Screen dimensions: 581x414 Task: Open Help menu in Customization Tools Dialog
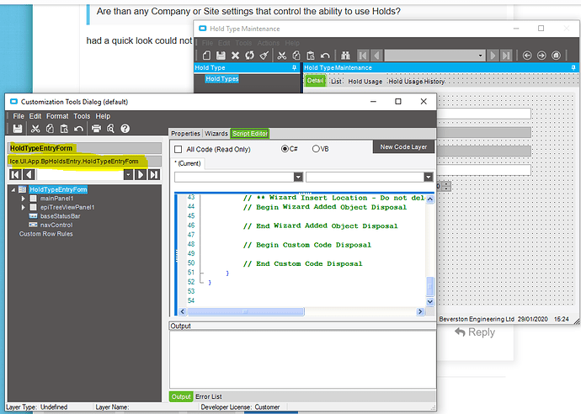click(x=103, y=116)
